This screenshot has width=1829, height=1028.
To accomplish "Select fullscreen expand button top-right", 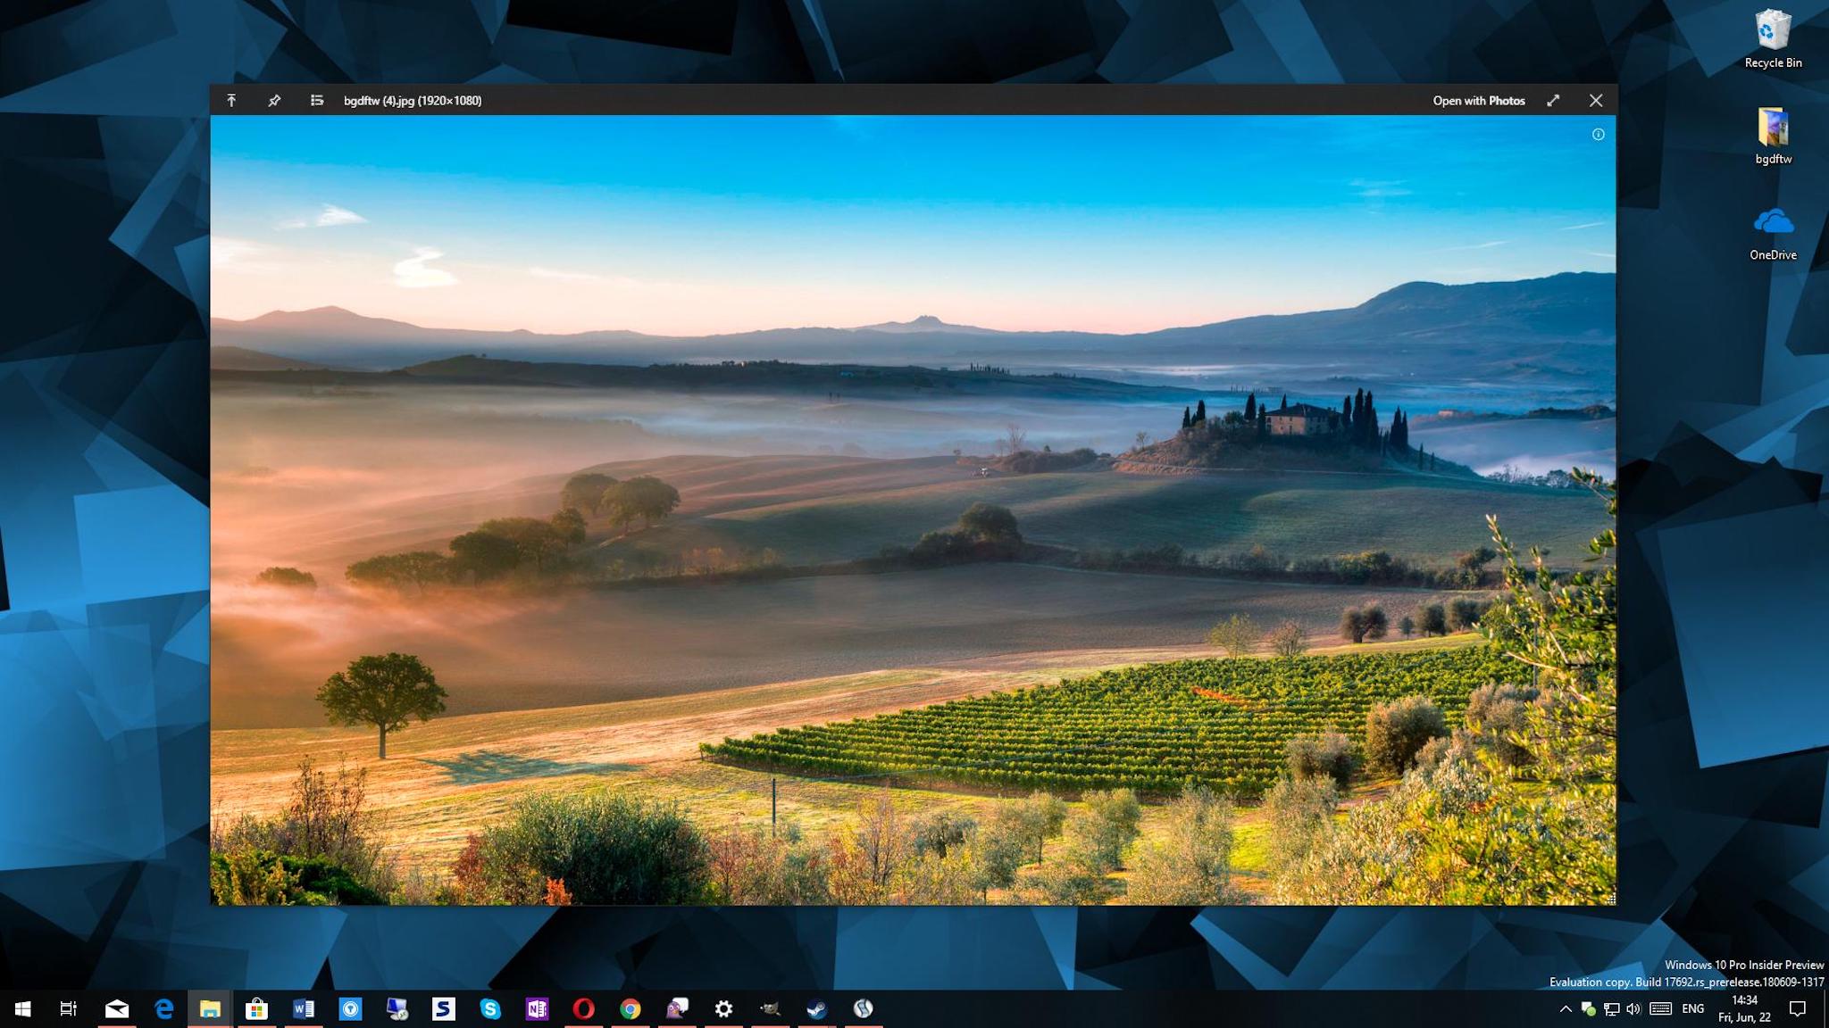I will (1554, 101).
